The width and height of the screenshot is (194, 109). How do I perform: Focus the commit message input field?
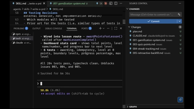tap(153, 15)
